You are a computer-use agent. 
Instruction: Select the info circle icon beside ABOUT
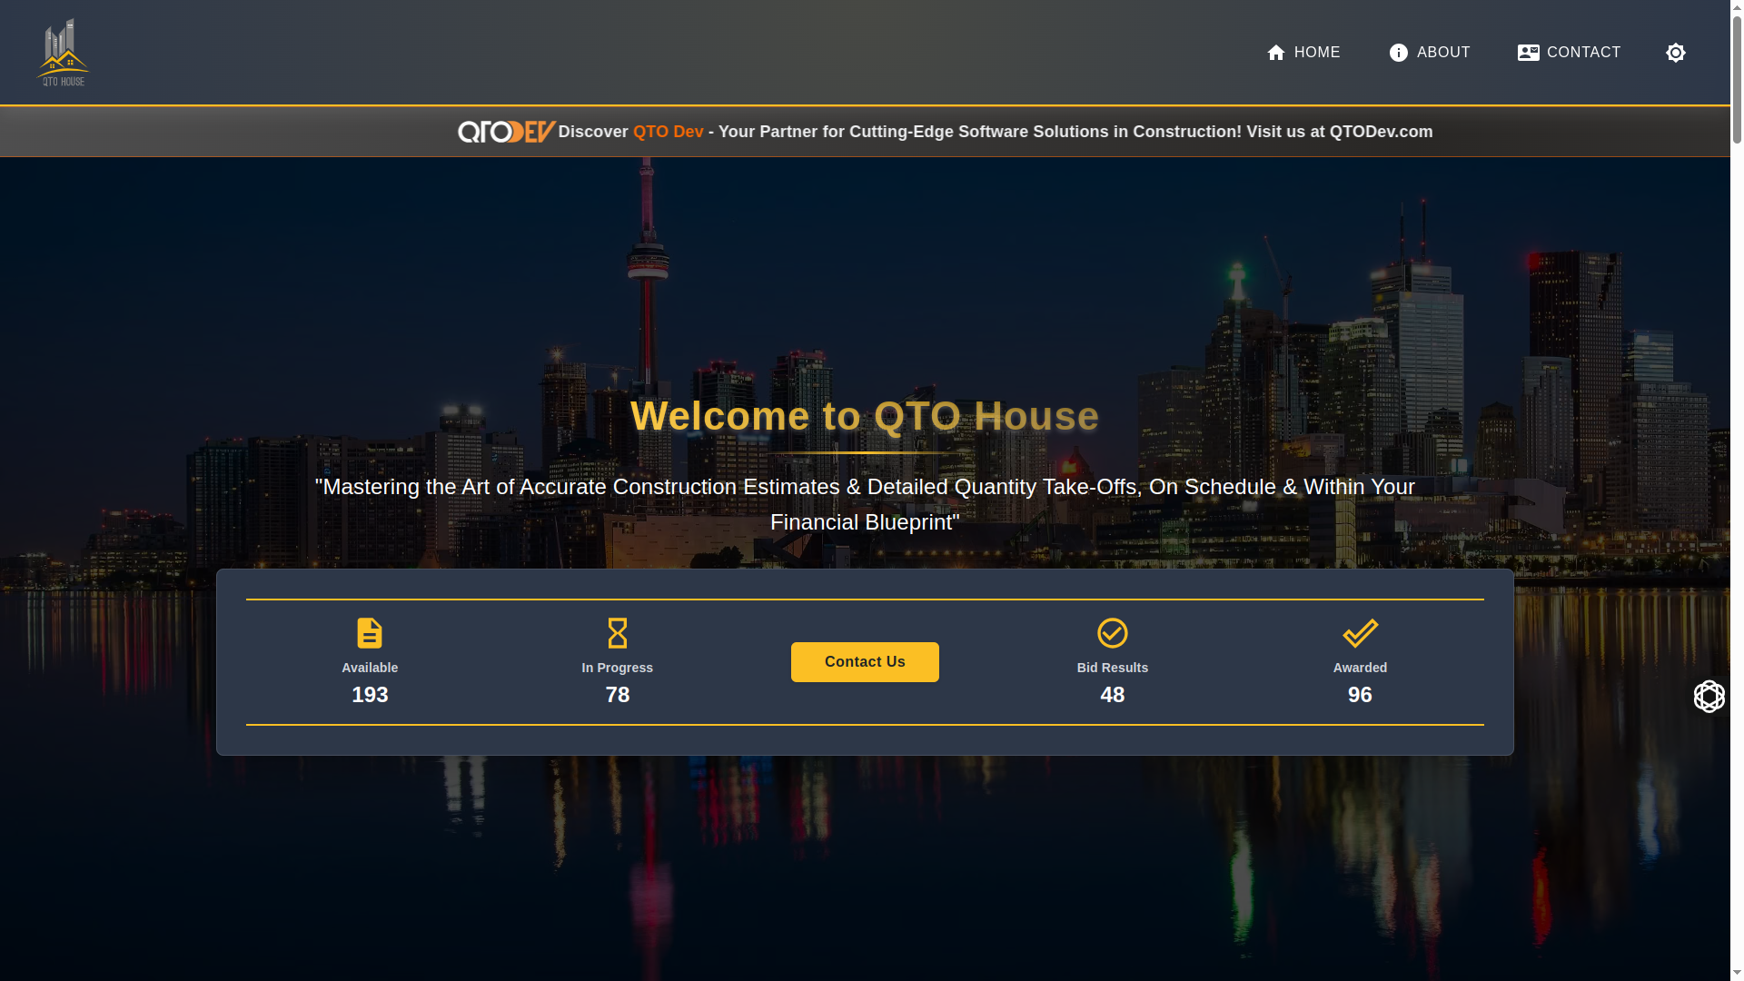[1399, 53]
